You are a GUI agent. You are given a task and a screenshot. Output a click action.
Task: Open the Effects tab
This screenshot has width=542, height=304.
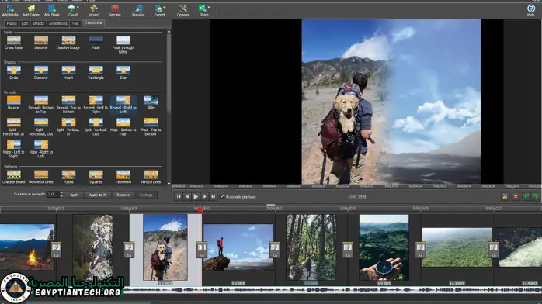(x=38, y=23)
